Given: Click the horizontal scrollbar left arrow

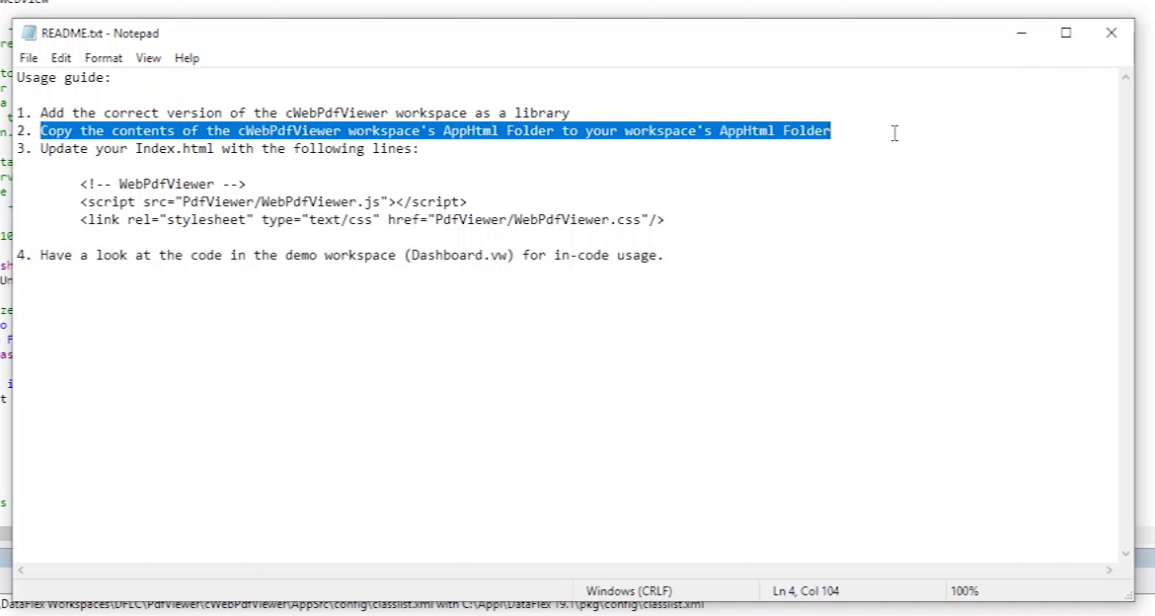Looking at the screenshot, I should [x=22, y=571].
